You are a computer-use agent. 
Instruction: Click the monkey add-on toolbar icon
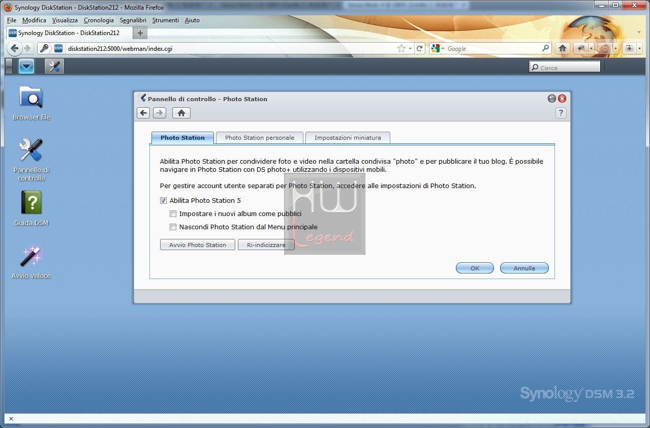[x=605, y=48]
